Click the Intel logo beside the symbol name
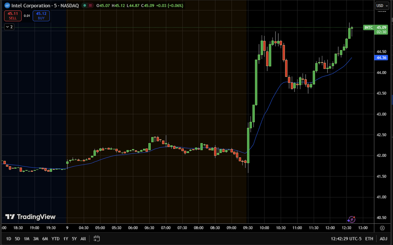 coord(7,6)
